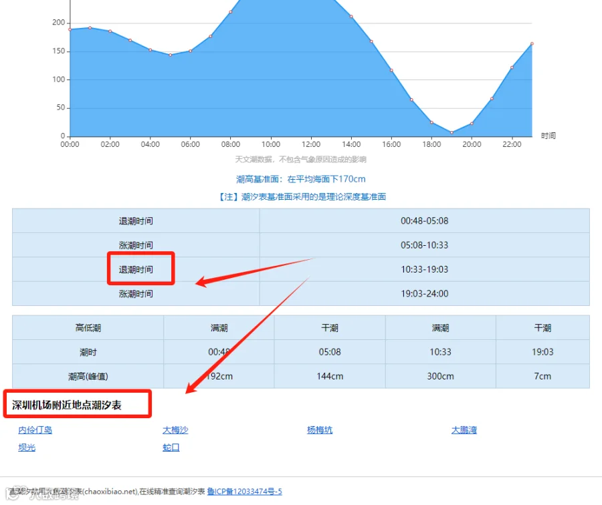Open the 鲁ICP备12033474号-5 footer link

click(x=244, y=491)
